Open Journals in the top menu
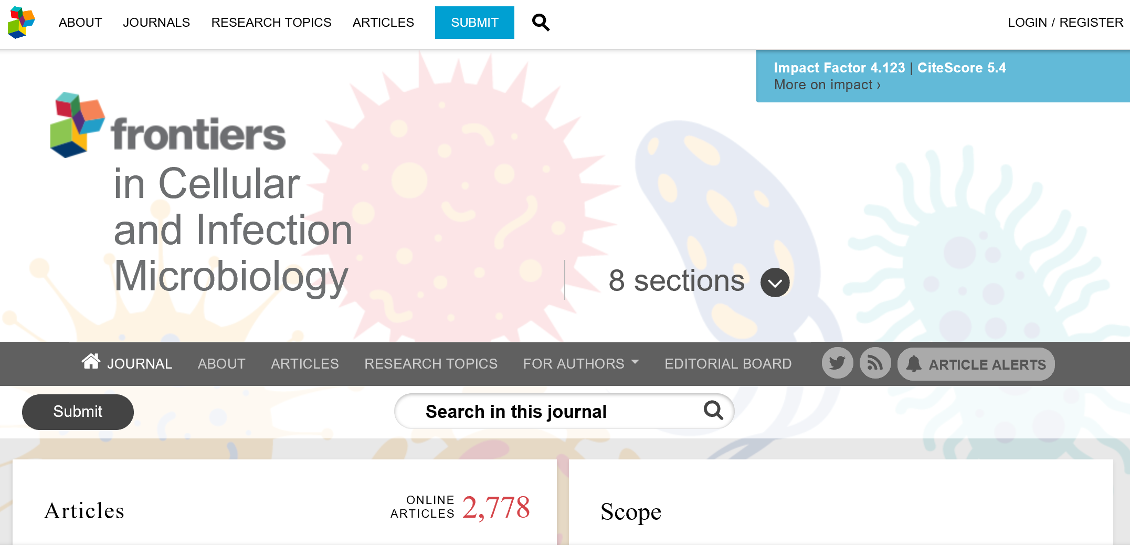1130x545 pixels. (156, 23)
